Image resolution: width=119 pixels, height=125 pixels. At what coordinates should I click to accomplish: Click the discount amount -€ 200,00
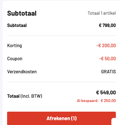click(x=106, y=45)
